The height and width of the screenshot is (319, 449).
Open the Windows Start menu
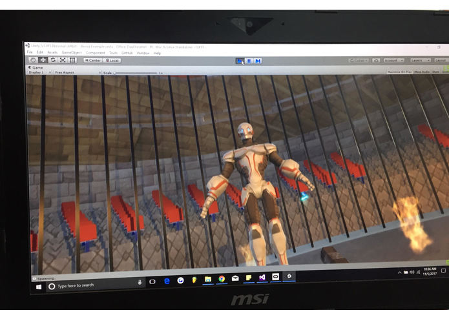(x=39, y=287)
